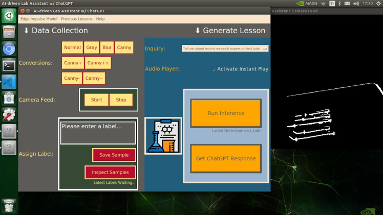Open System Settings wrench icon

click(9, 114)
